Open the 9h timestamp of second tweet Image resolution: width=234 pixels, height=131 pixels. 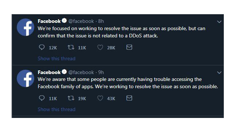[x=101, y=72]
